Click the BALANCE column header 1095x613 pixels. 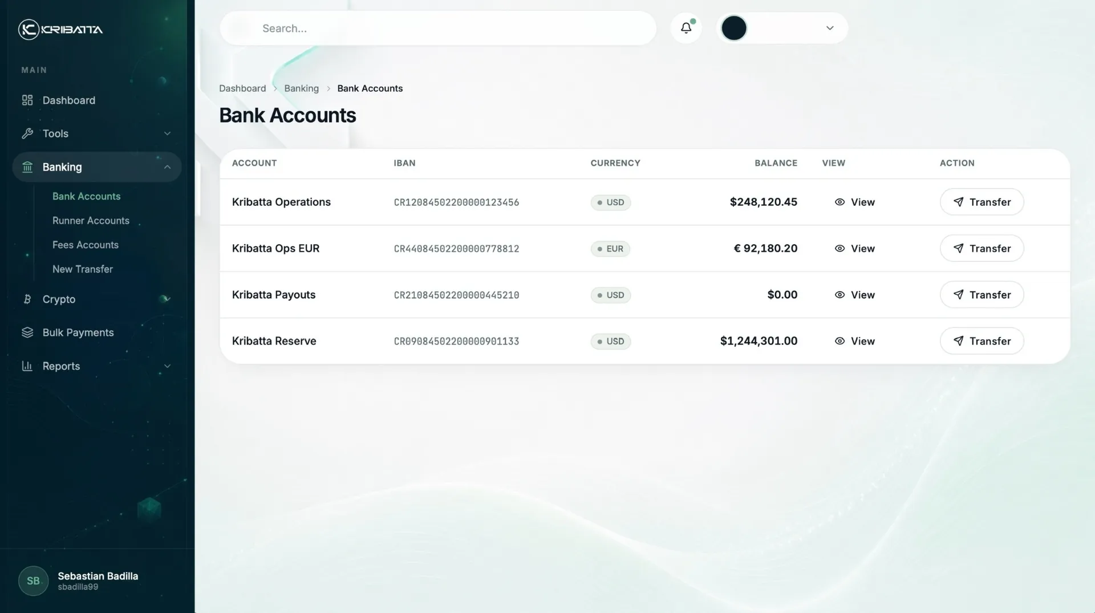[x=776, y=163]
